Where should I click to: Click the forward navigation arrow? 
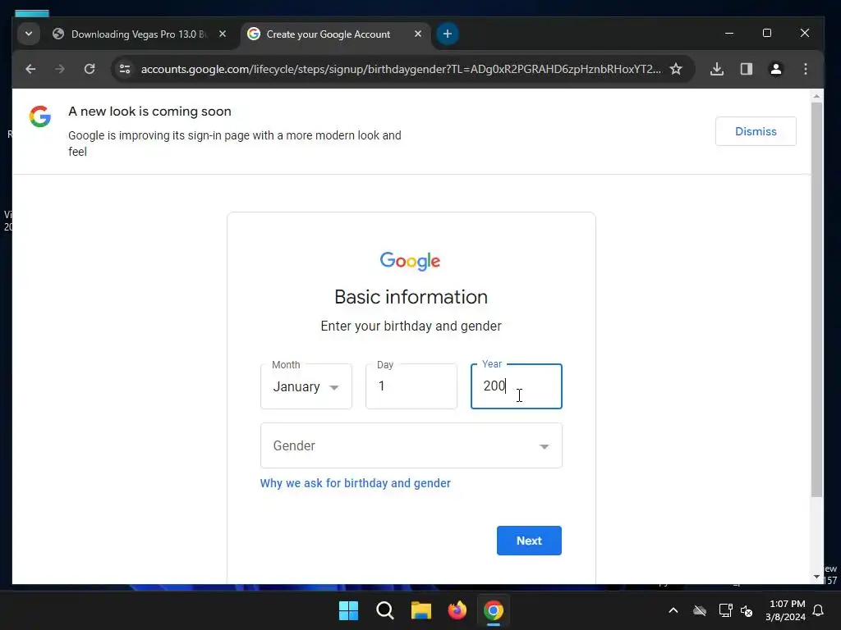click(x=59, y=69)
